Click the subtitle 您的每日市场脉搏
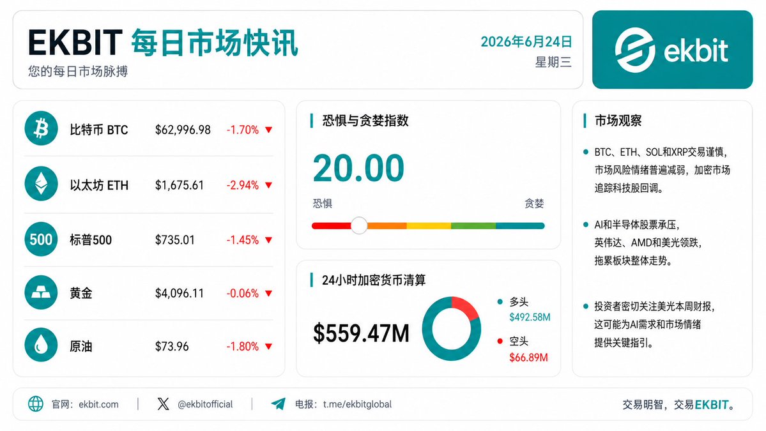 click(78, 72)
